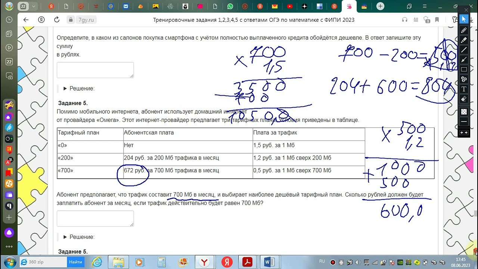Screen dimensions: 478x269
Task: Open history clock icon in sidebar
Action: (9, 20)
